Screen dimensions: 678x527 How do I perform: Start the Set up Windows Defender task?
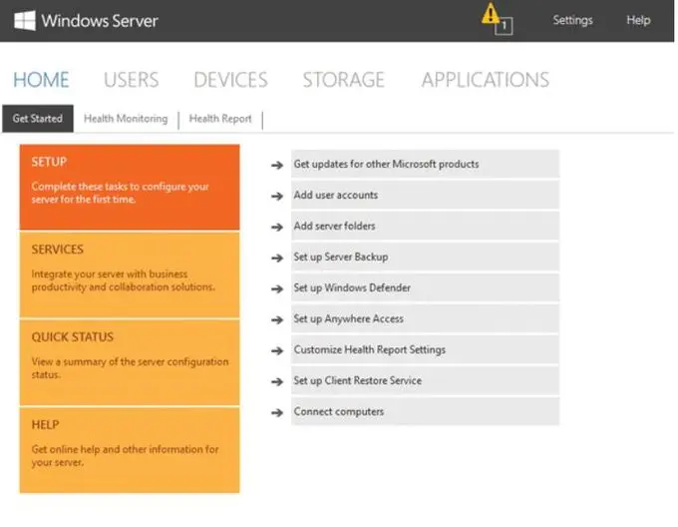[425, 287]
